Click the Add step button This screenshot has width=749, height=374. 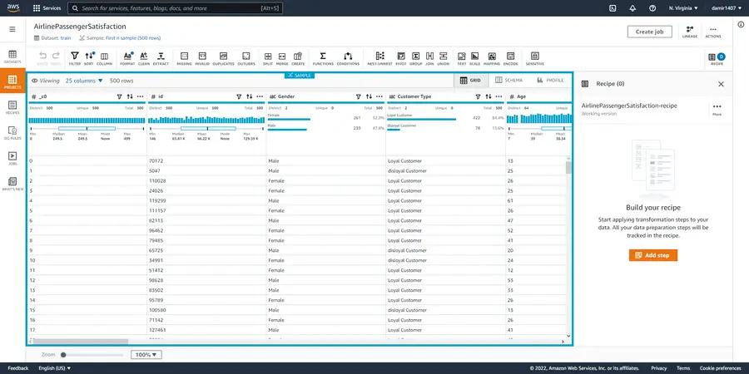point(653,255)
